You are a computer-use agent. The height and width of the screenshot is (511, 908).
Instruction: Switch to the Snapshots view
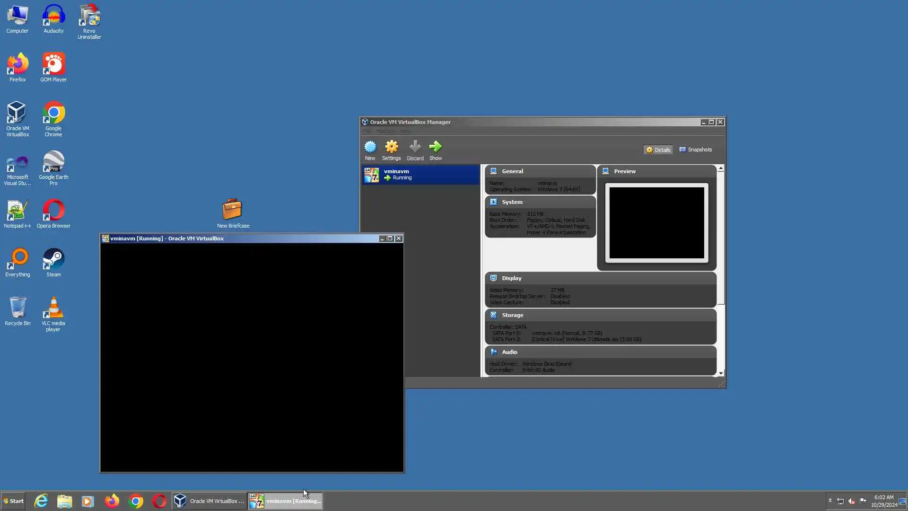[x=696, y=150]
